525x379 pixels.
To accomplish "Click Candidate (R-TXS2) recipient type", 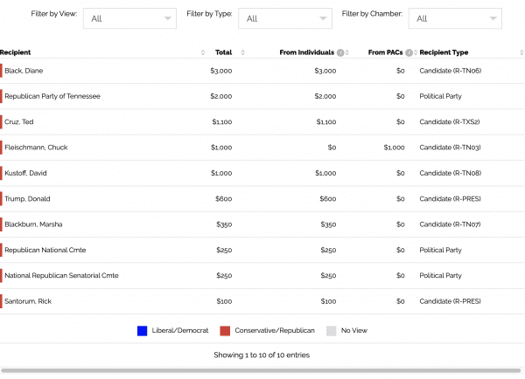I will click(x=450, y=122).
